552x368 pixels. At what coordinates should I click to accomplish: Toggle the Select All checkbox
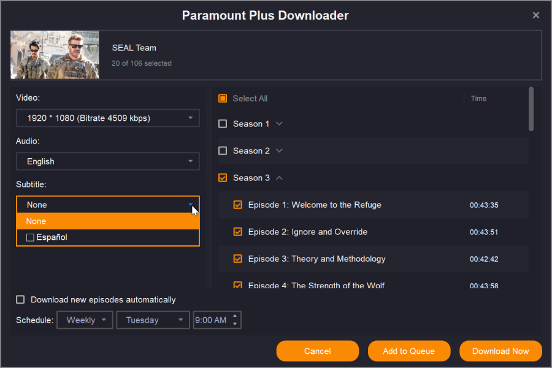click(x=223, y=98)
